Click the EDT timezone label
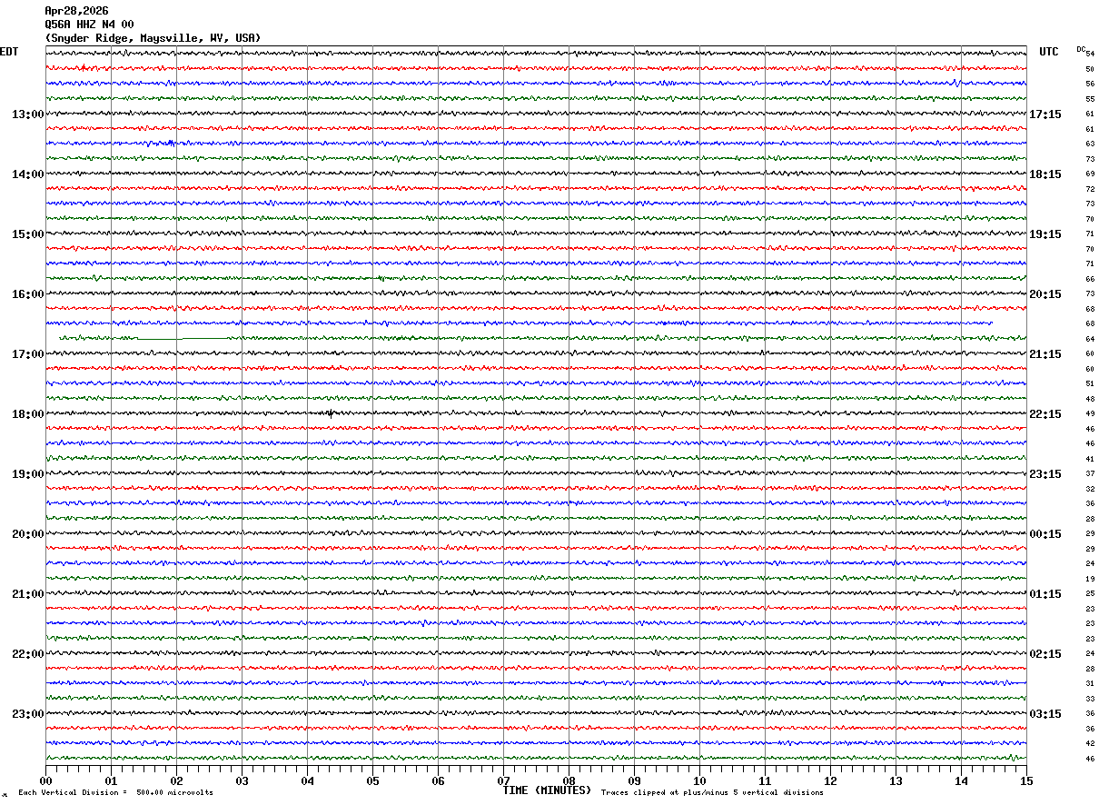The image size is (1099, 805). coord(9,52)
